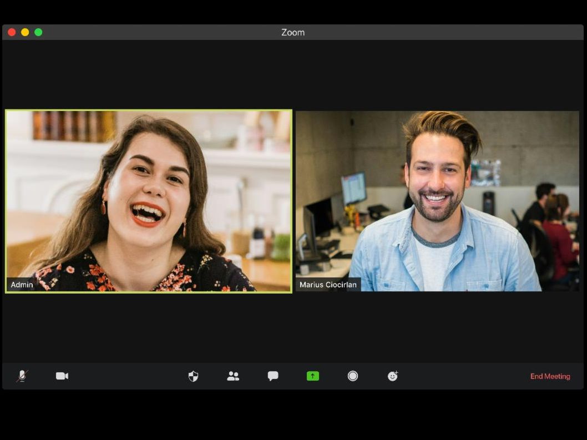Click the green Share Screen icon
The height and width of the screenshot is (440, 587).
click(313, 376)
